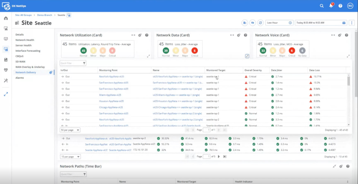Viewport: 358px width, 184px height.
Task: Toggle the grey No Data filter in Network Voice
Action: coord(302,51)
